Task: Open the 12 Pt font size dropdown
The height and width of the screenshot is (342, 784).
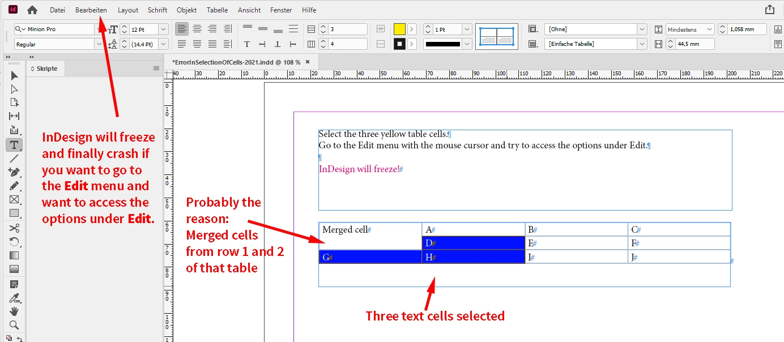Action: pos(163,29)
